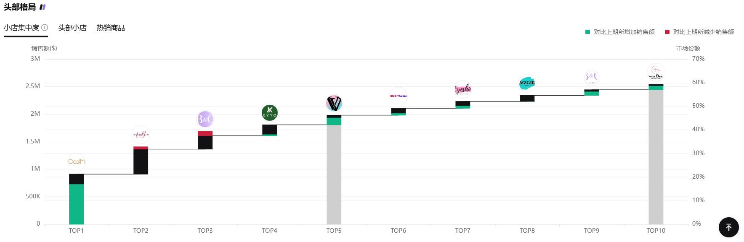The image size is (744, 242).
Task: Select the pink script logo above TOP2
Action: click(141, 135)
